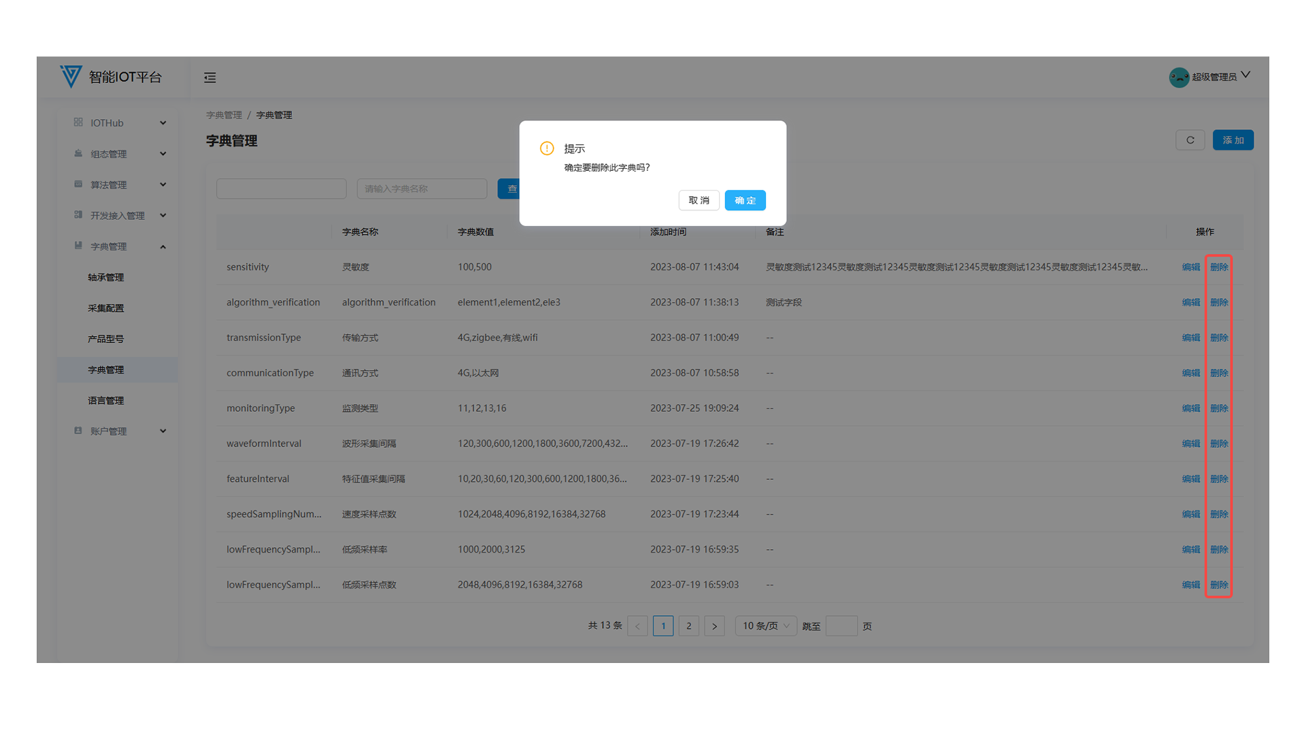Click 删除 for the sensitivity row

(1219, 267)
